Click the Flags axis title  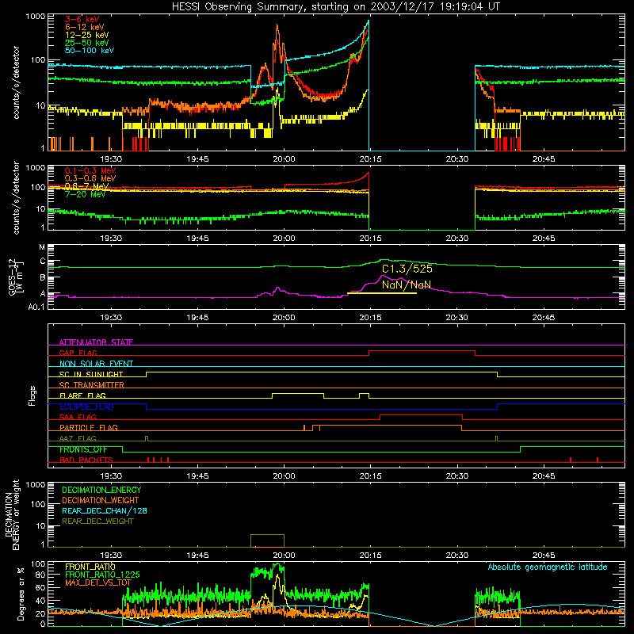(x=32, y=395)
